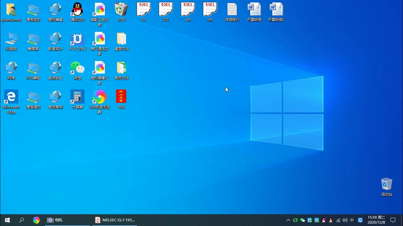403x226 pixels.
Task: Open the volume speaker control
Action: point(345,220)
